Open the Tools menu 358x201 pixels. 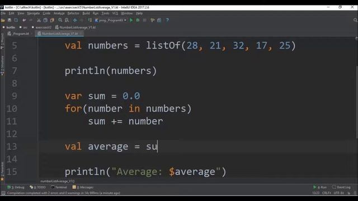pos(105,13)
